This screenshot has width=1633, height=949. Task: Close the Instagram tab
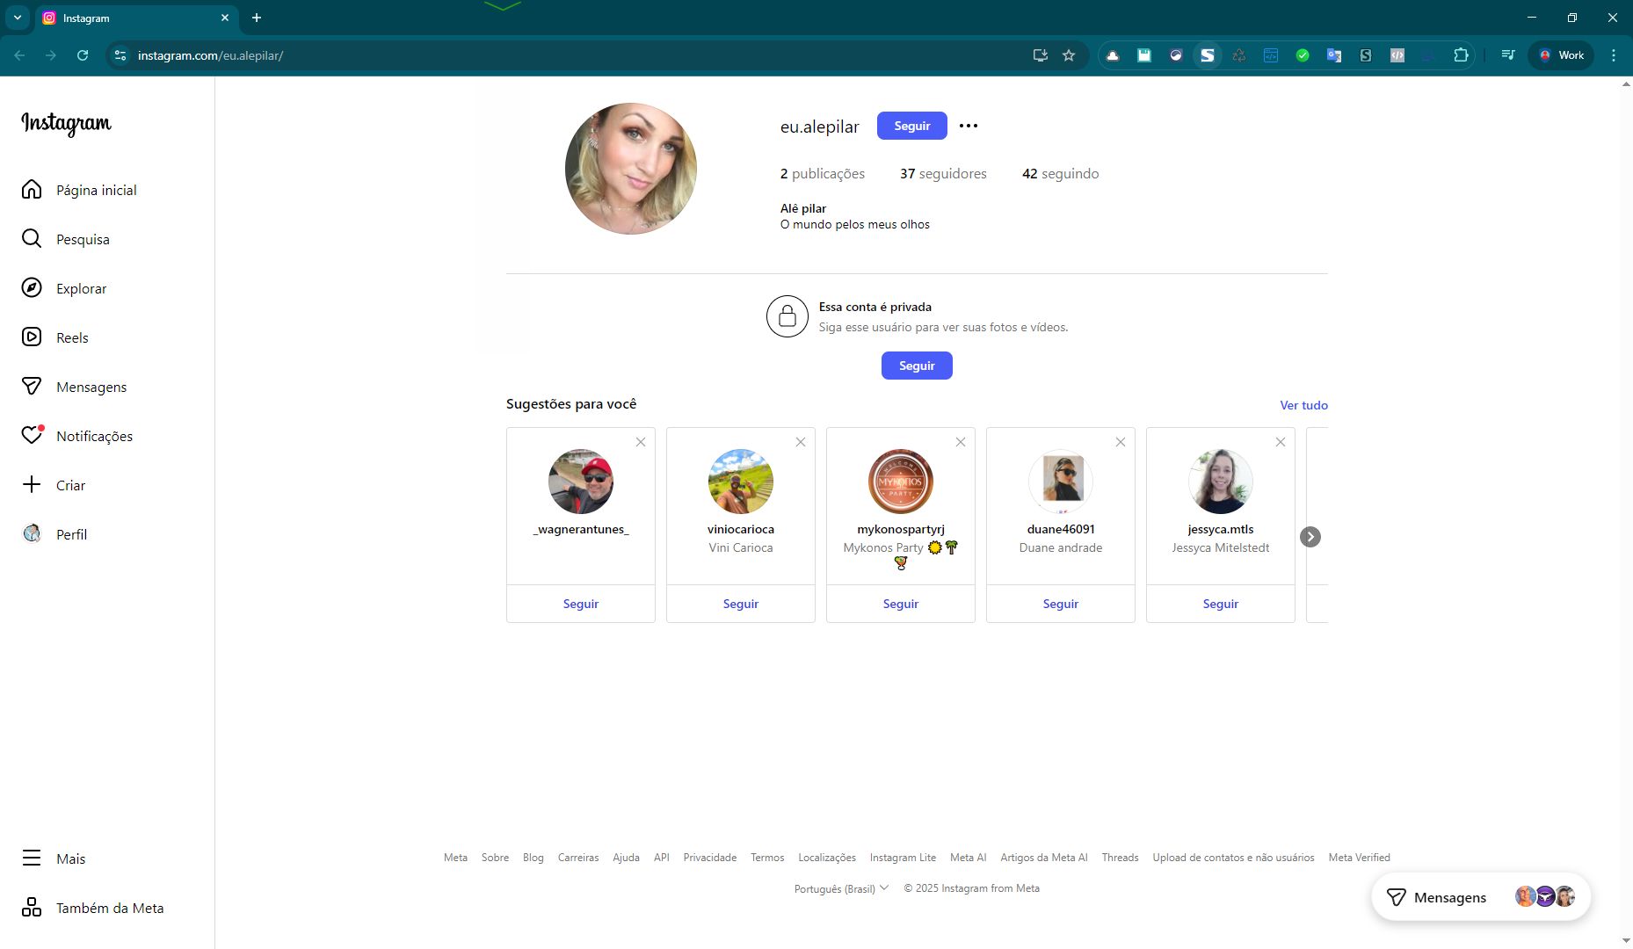[225, 18]
